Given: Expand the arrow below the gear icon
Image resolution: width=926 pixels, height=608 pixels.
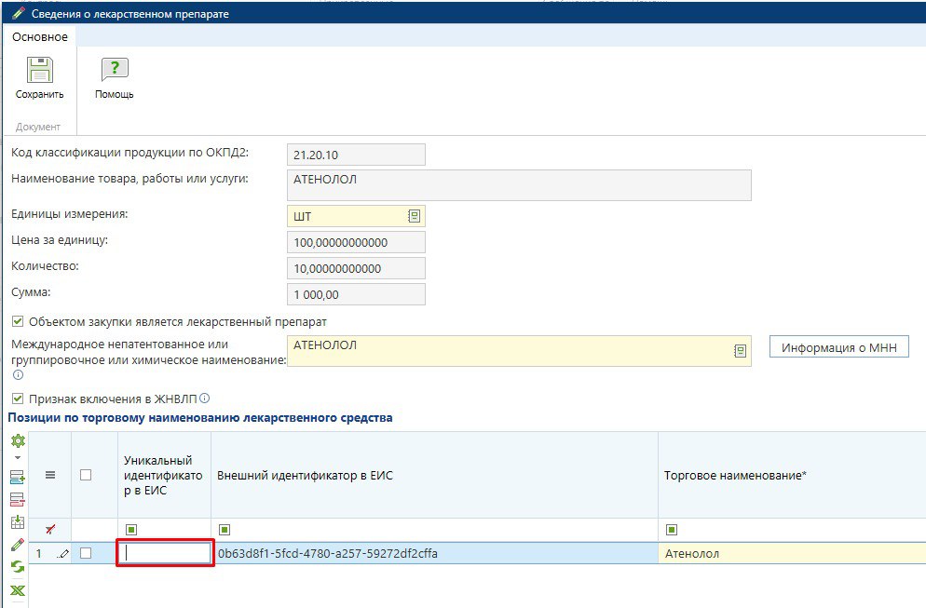Looking at the screenshot, I should coord(17,458).
